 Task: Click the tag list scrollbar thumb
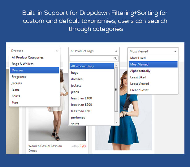click(116, 90)
